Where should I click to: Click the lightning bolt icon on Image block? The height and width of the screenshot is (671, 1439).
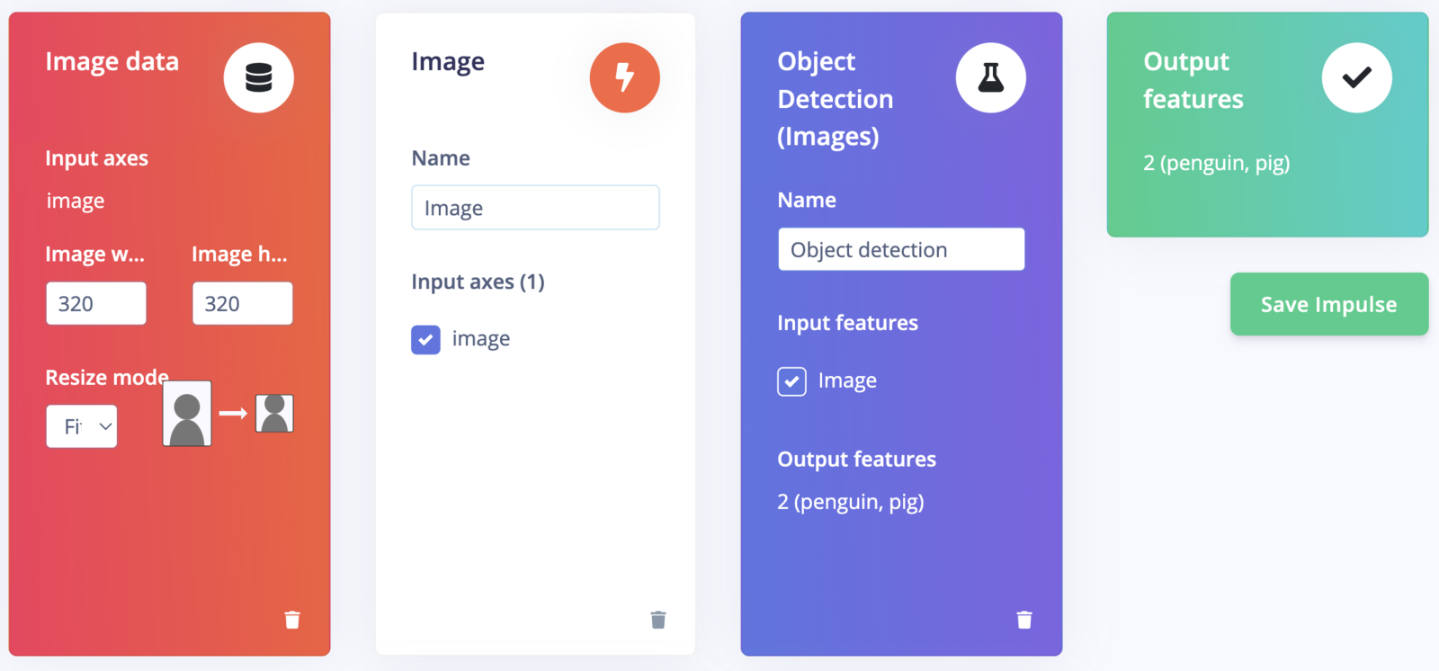pyautogui.click(x=625, y=78)
